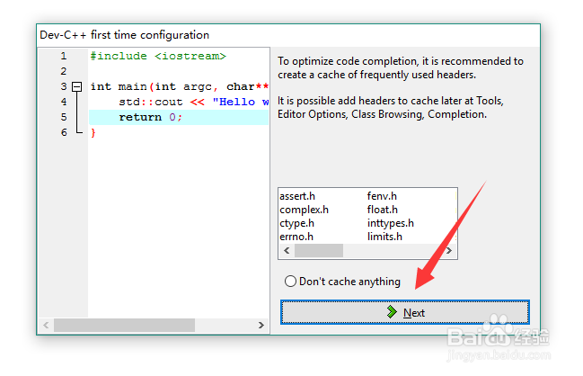Click the #include <iostream> code line

pyautogui.click(x=158, y=56)
